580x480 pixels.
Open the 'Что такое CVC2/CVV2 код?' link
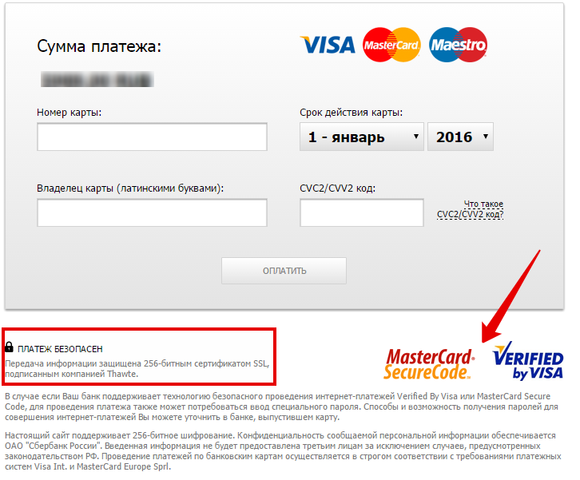[x=470, y=209]
